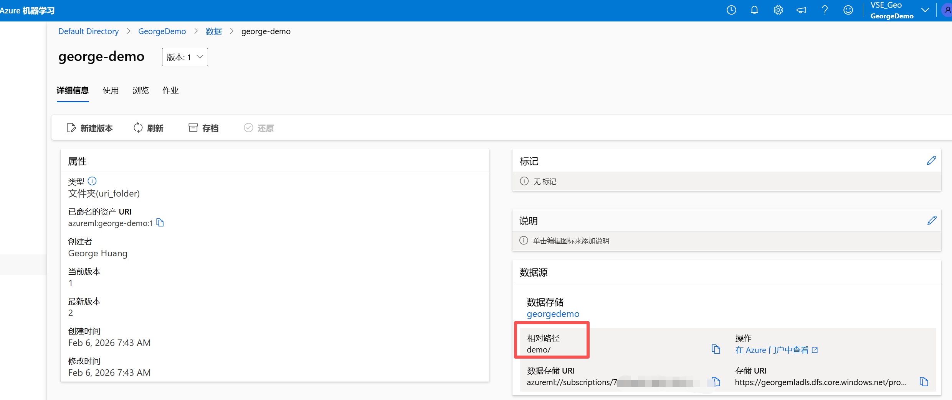Select the demo/ relative path text

(x=539, y=349)
